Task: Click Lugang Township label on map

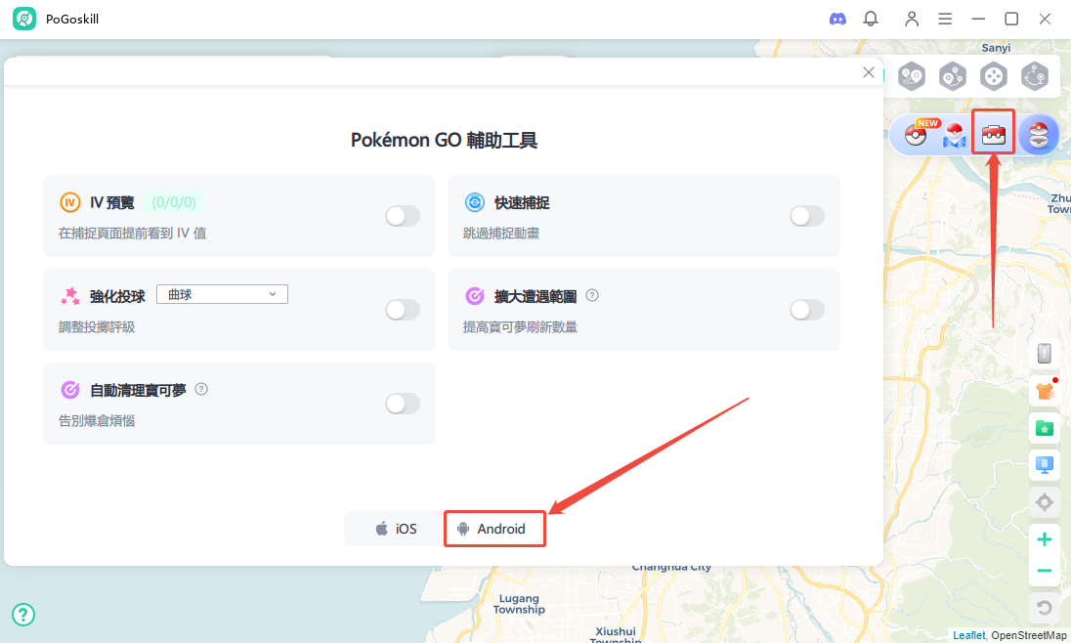Action: tap(519, 604)
